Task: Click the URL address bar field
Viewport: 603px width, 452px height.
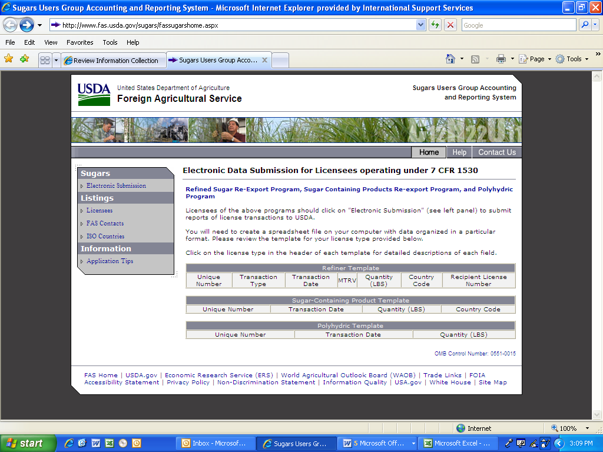Action: (233, 25)
